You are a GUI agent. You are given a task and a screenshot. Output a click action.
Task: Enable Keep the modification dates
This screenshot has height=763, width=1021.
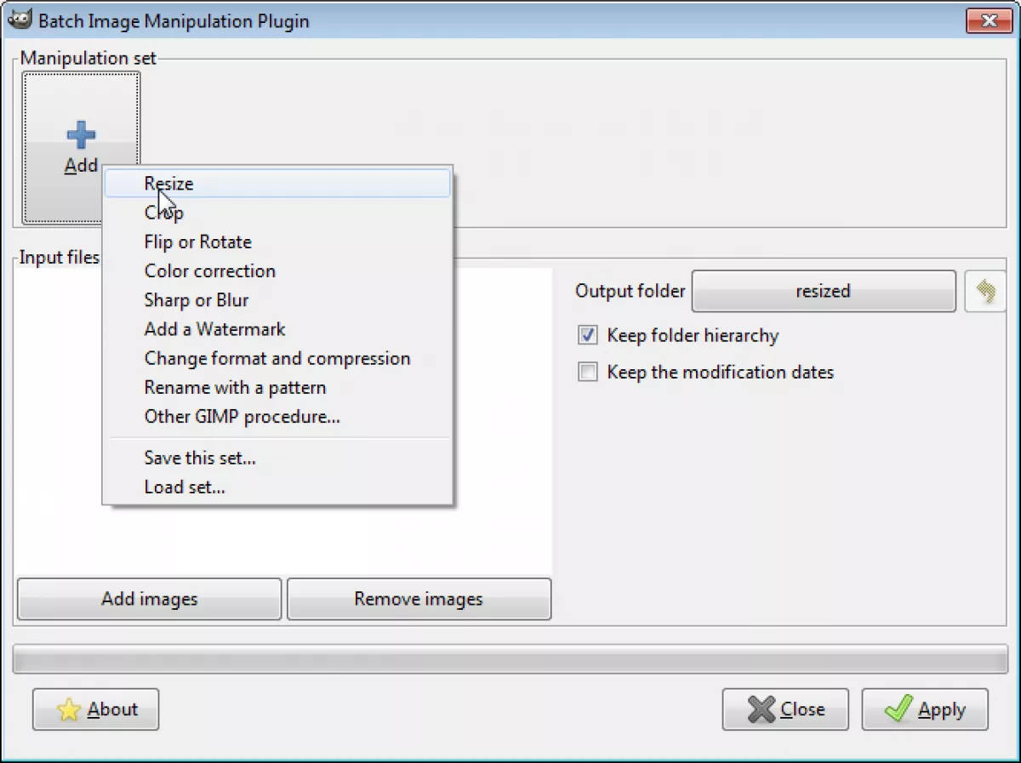click(588, 372)
